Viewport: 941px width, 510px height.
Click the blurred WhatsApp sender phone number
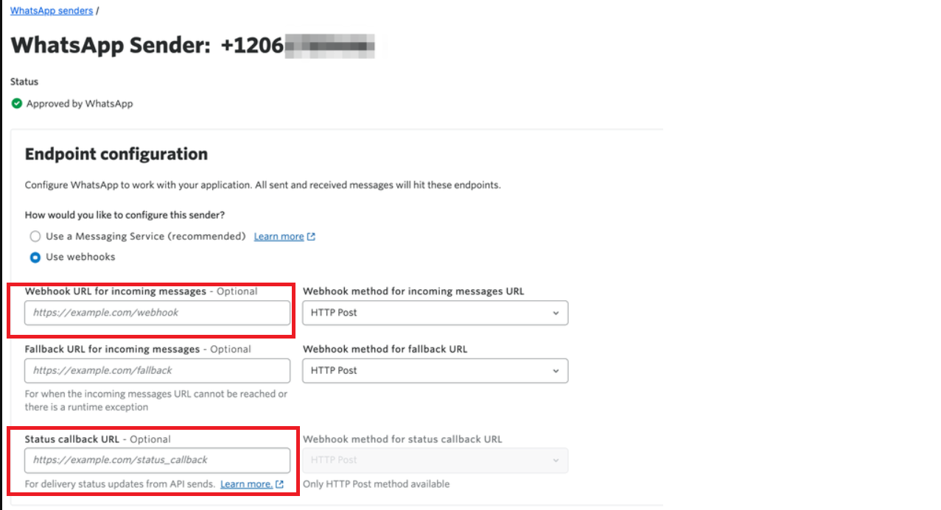[x=328, y=46]
